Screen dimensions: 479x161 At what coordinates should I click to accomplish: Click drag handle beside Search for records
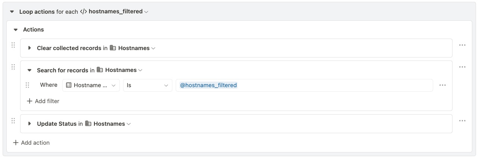(13, 67)
